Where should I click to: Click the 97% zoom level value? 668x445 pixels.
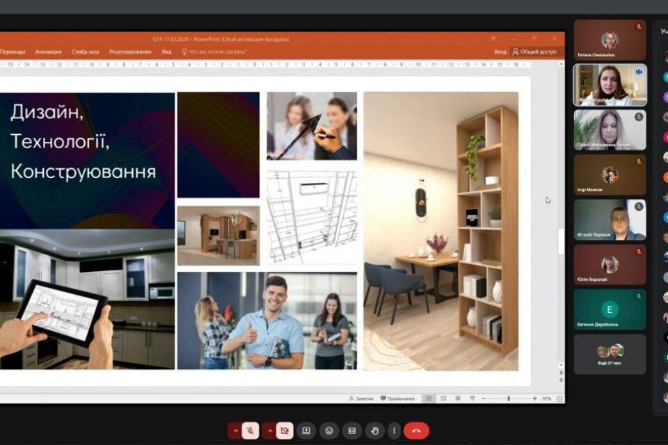click(x=547, y=398)
